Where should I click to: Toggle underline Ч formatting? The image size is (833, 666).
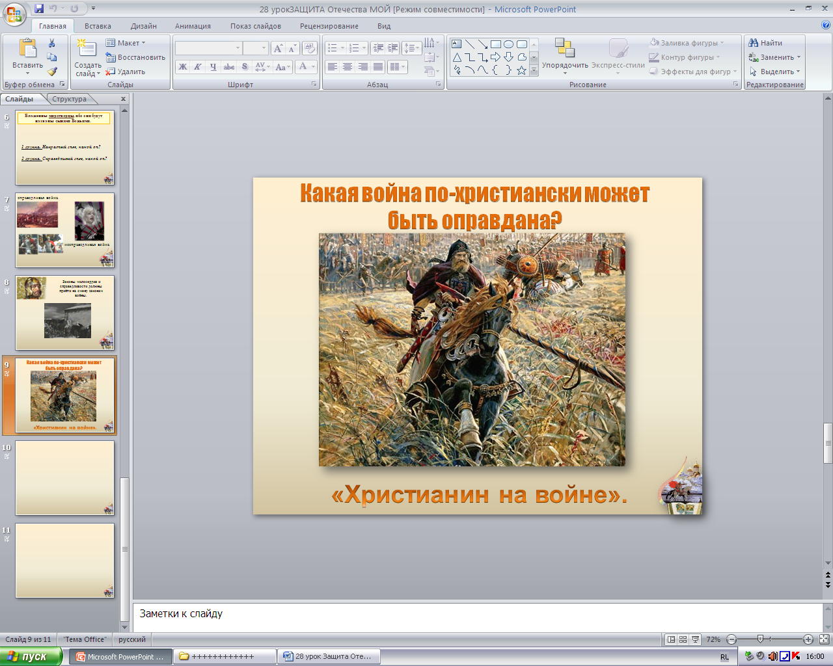point(213,66)
